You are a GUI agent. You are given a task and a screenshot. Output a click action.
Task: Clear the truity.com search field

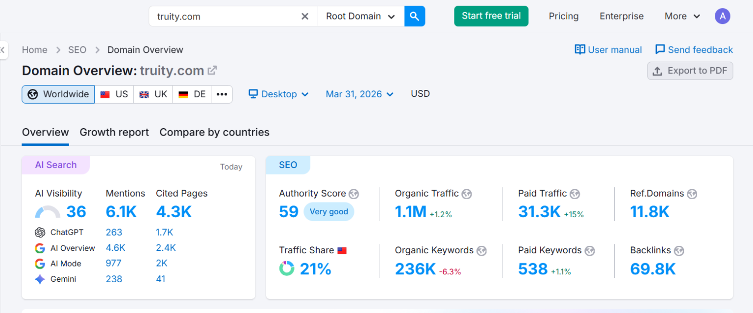pyautogui.click(x=304, y=16)
